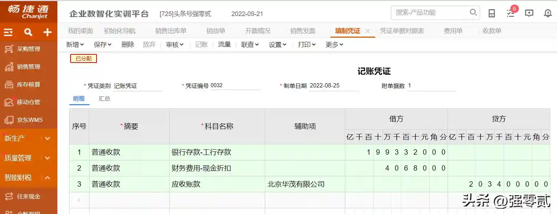Open 采购管理 in the sidebar
The image size is (557, 214).
29,49
